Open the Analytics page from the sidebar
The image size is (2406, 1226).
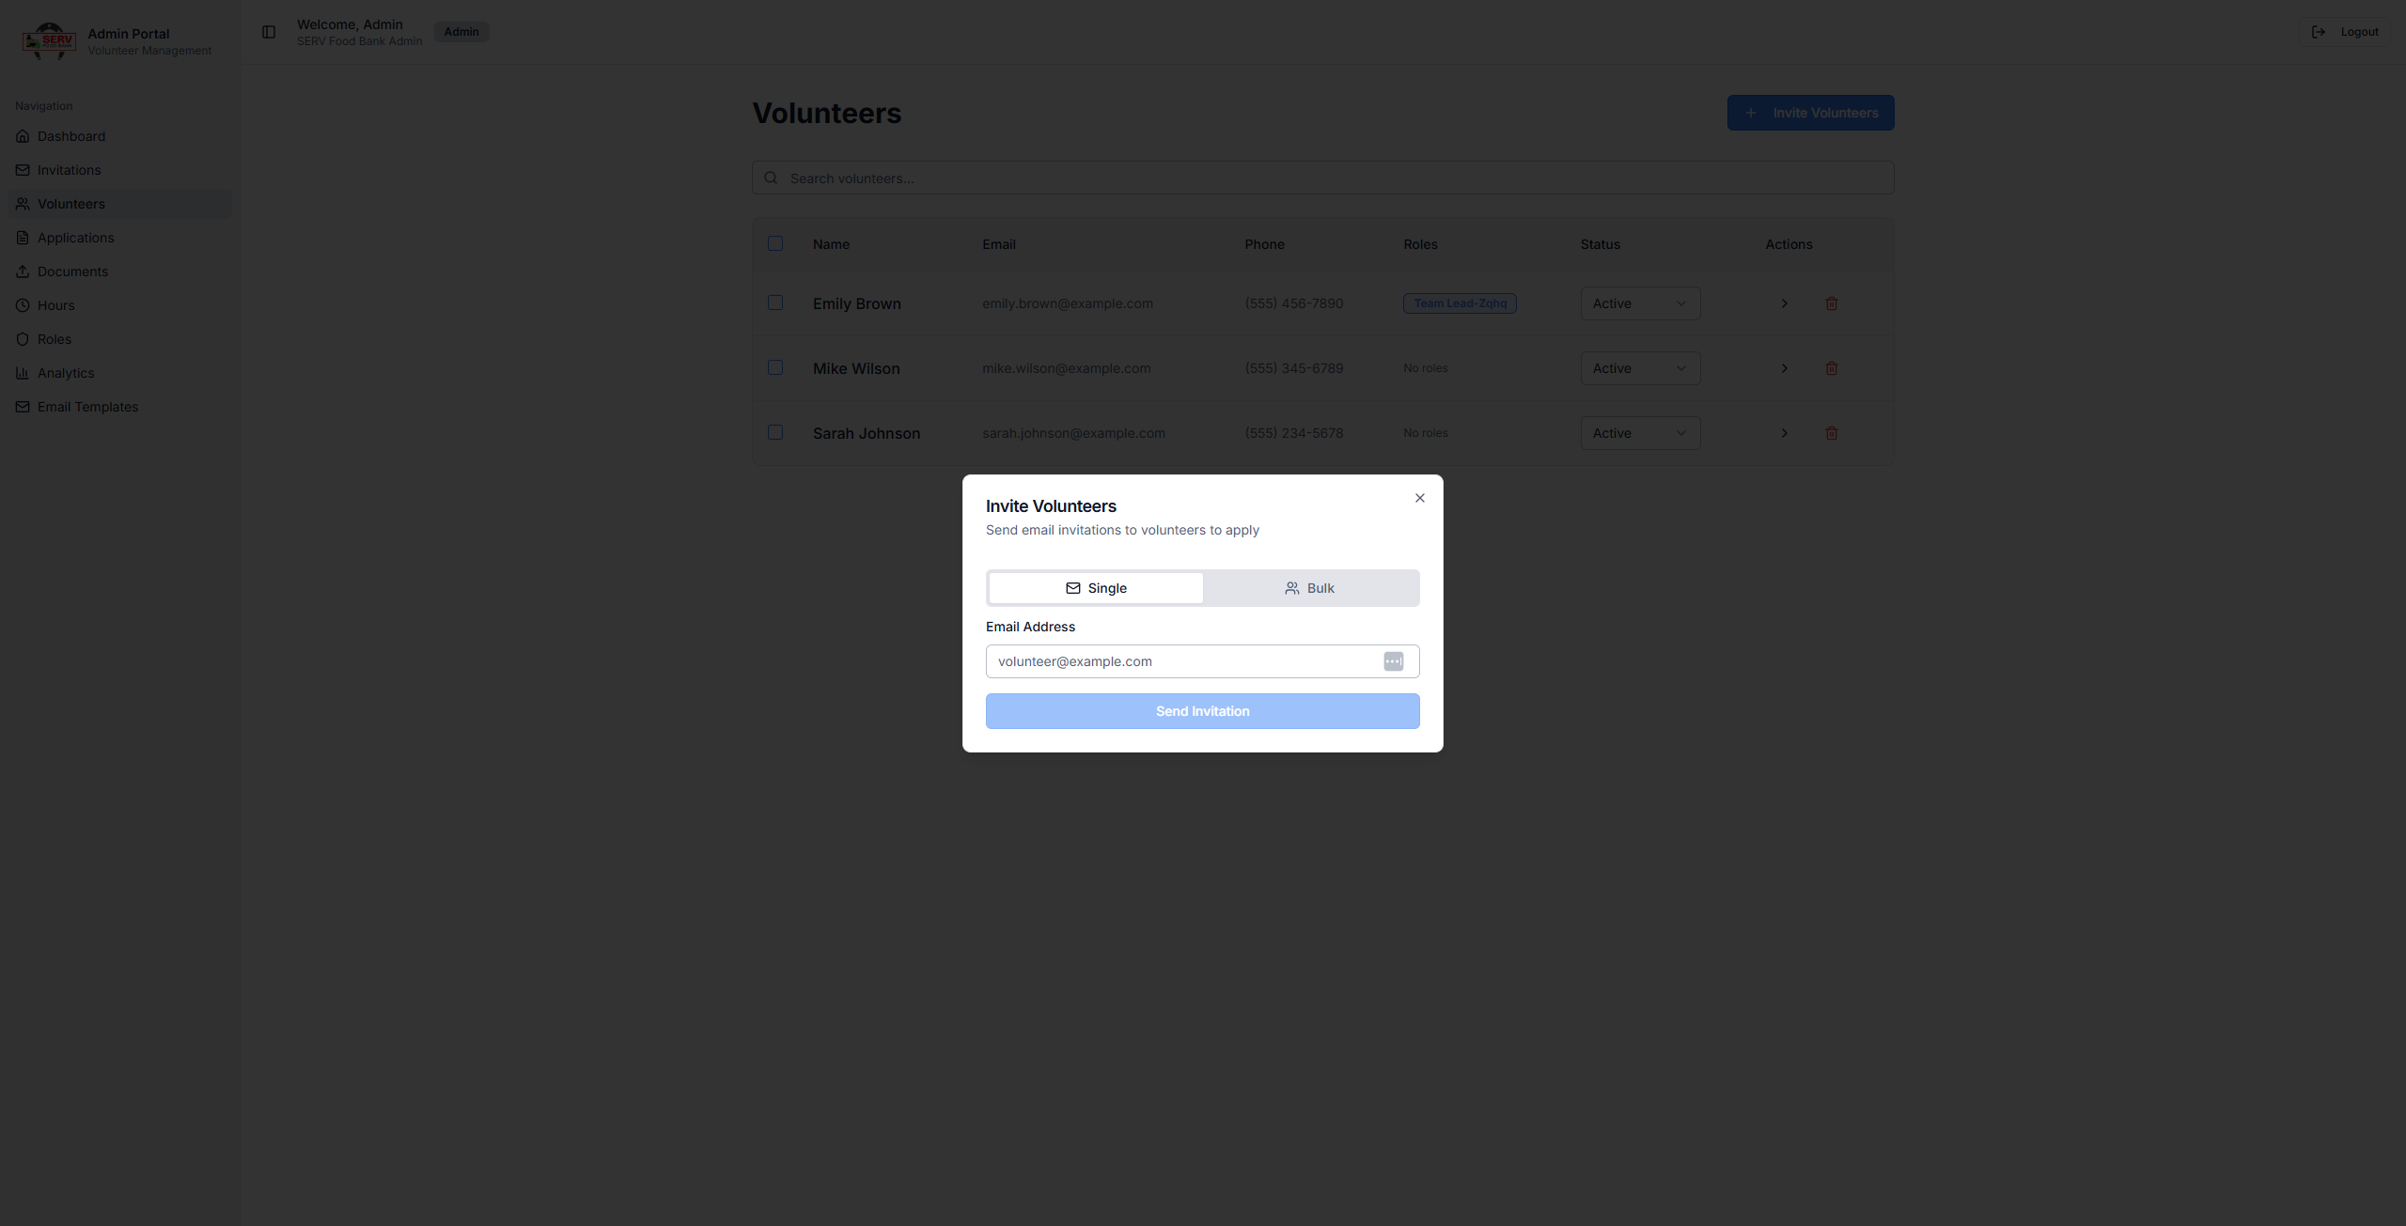click(66, 373)
